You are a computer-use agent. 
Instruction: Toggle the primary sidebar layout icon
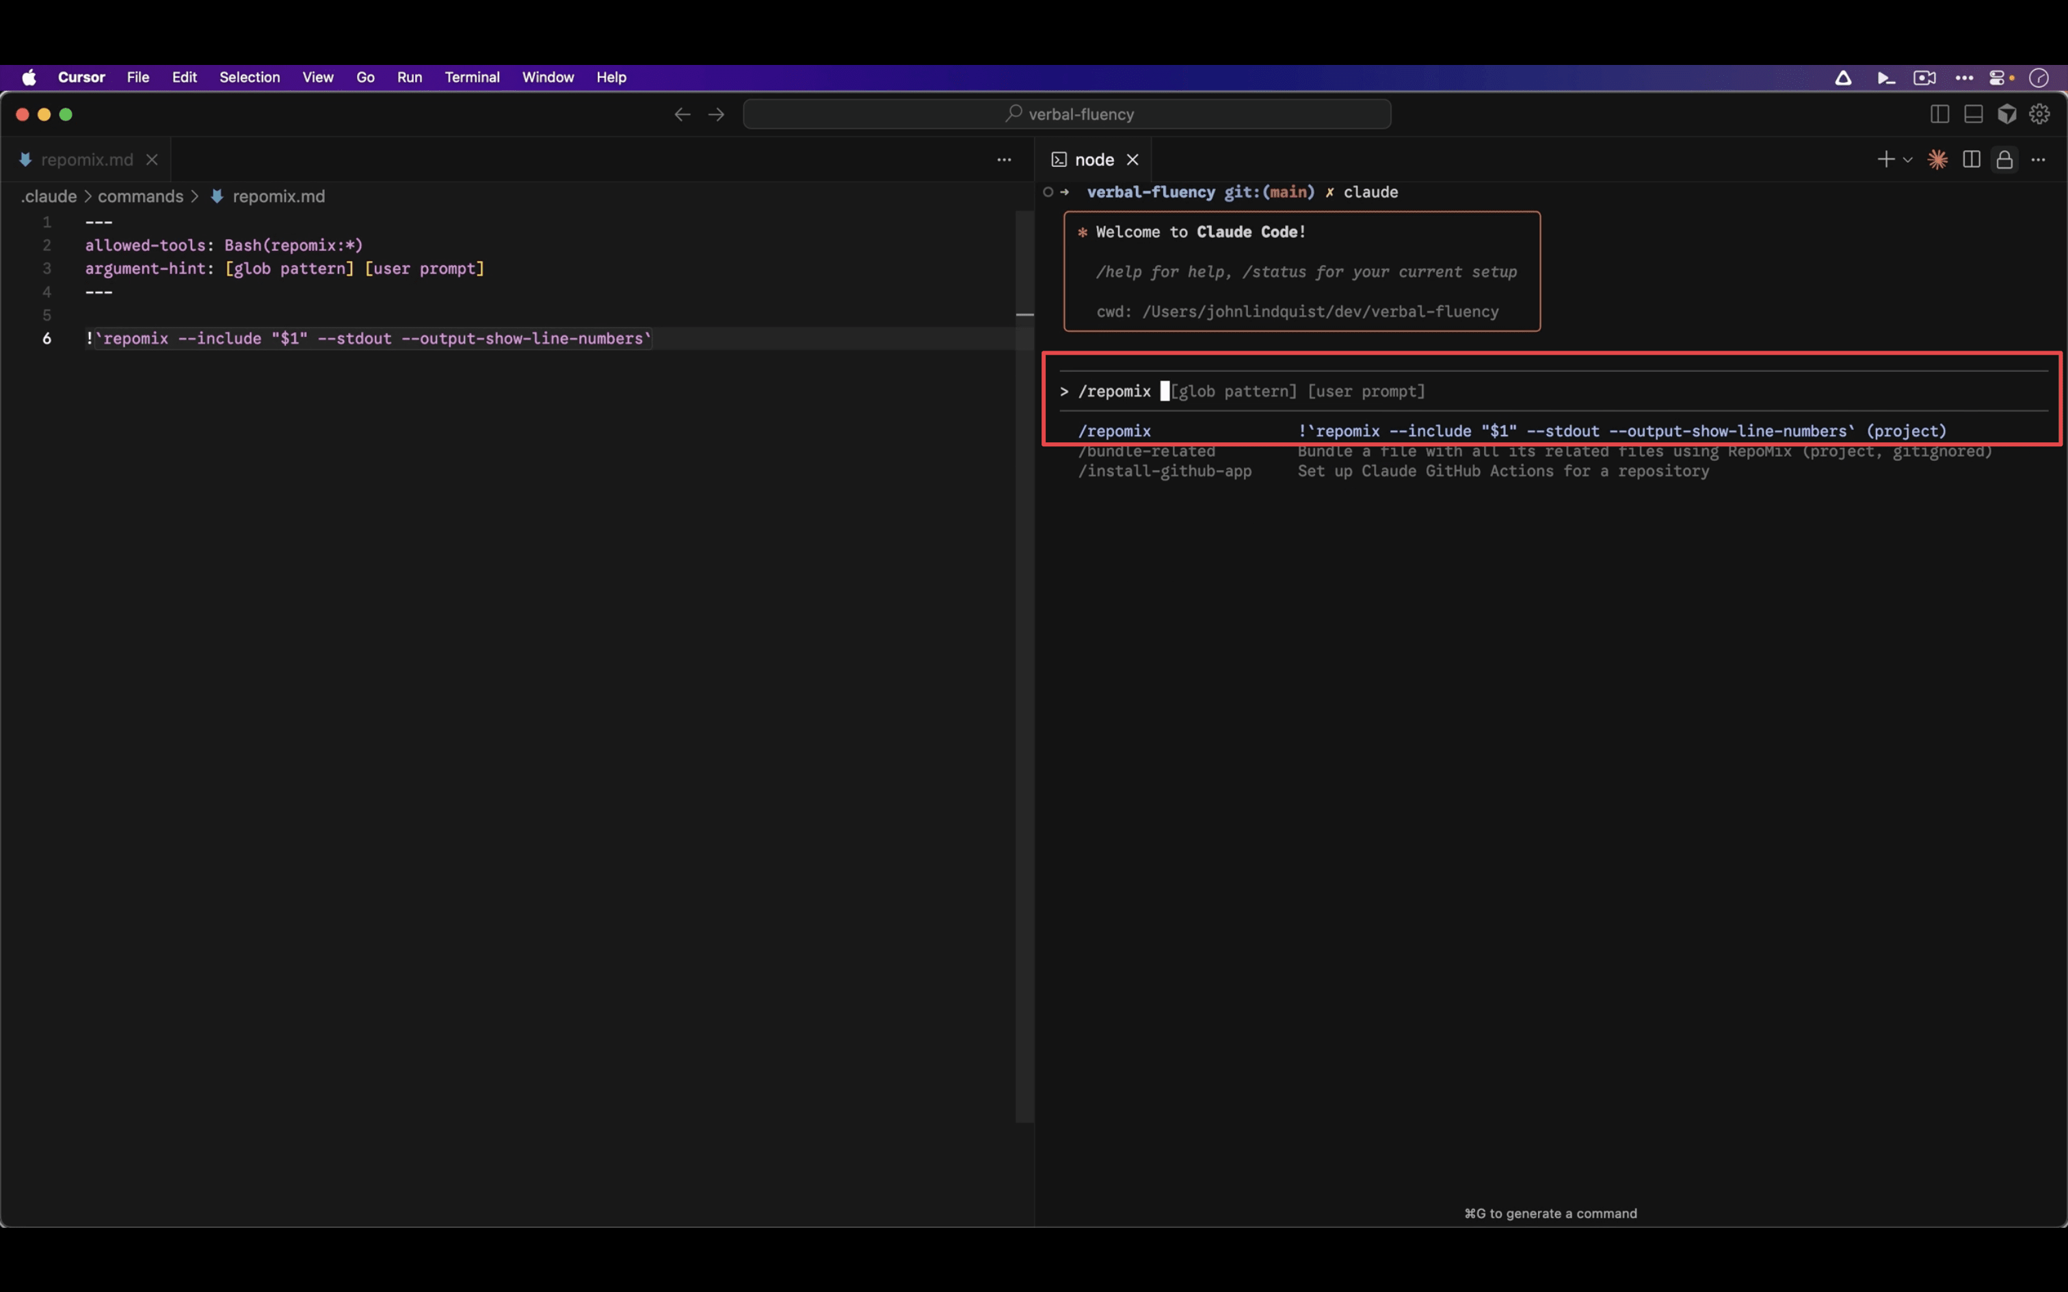tap(1940, 115)
